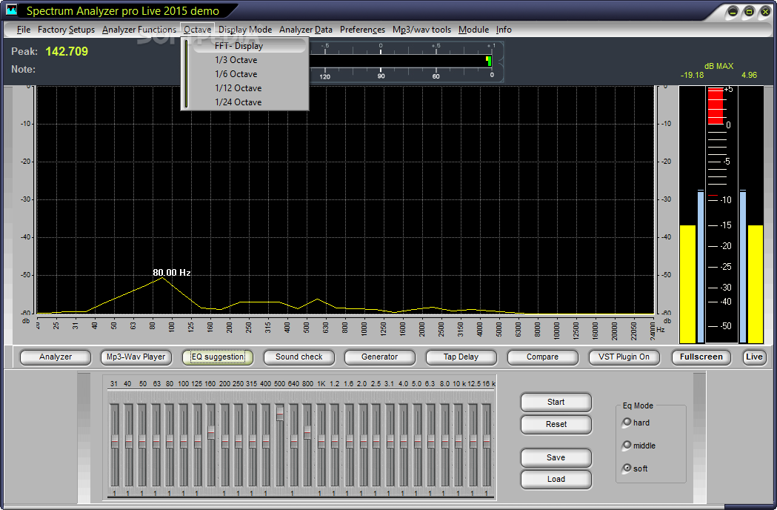
Task: Click the dB MAX value 4.96
Action: click(x=749, y=76)
